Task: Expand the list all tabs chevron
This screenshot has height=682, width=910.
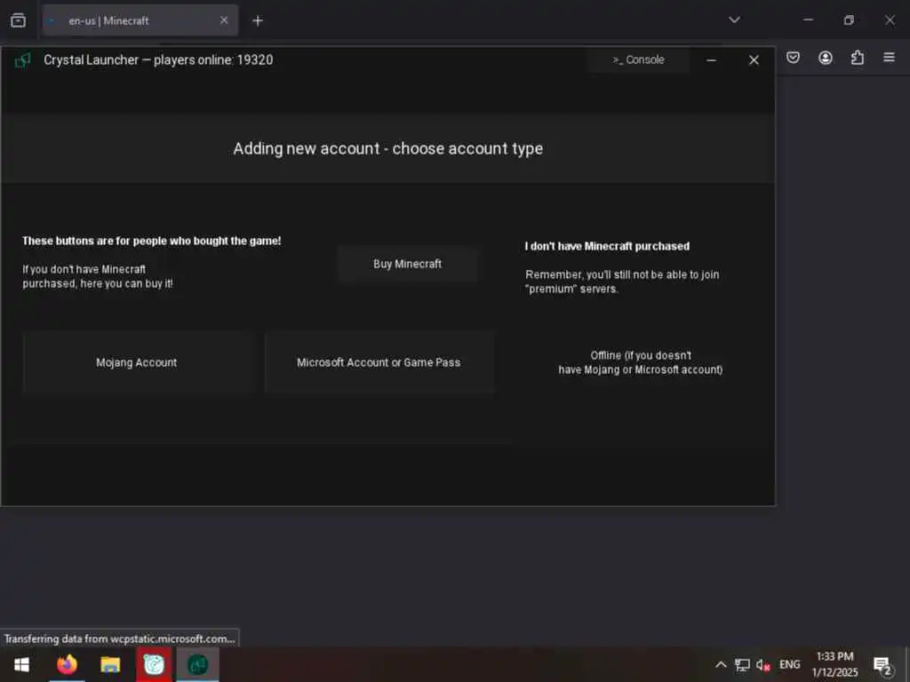Action: [x=734, y=20]
